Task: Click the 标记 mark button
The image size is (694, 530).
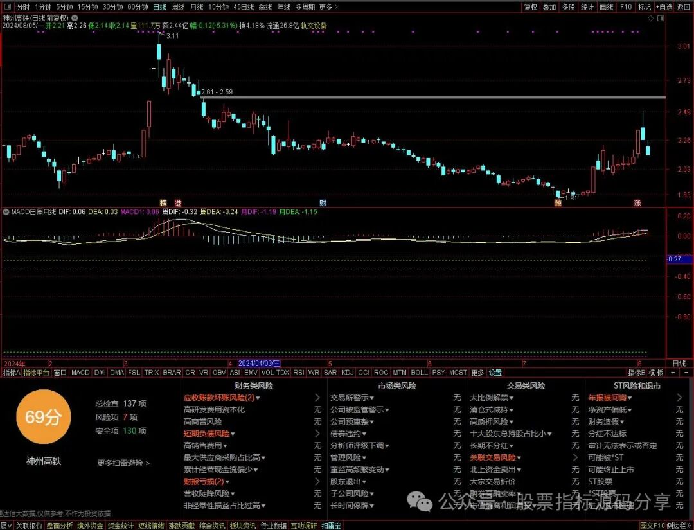Action: click(x=645, y=7)
